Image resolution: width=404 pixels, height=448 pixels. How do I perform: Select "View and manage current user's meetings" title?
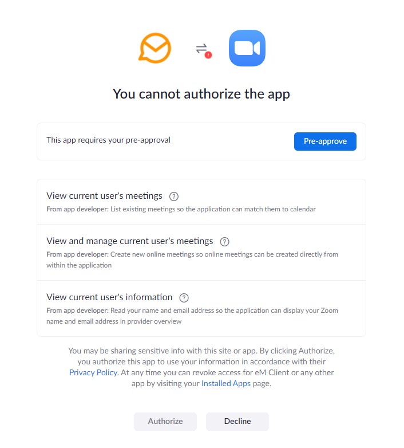tap(130, 241)
